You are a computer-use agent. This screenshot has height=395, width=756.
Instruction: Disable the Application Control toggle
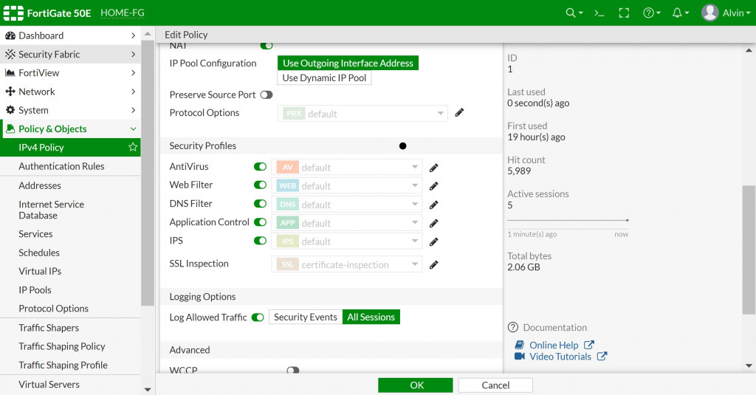click(x=260, y=221)
